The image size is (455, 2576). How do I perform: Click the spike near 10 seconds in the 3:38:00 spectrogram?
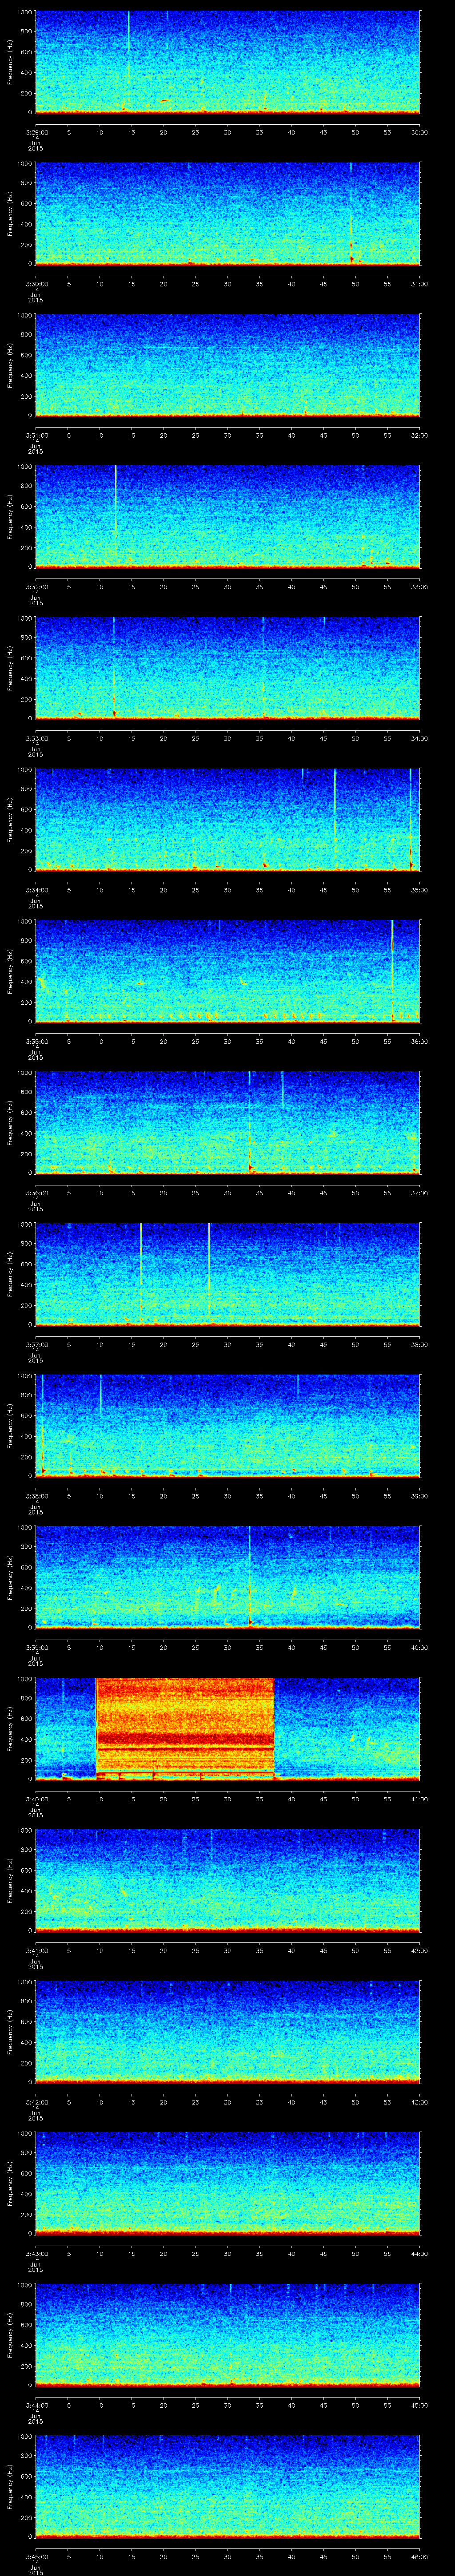click(x=101, y=1395)
